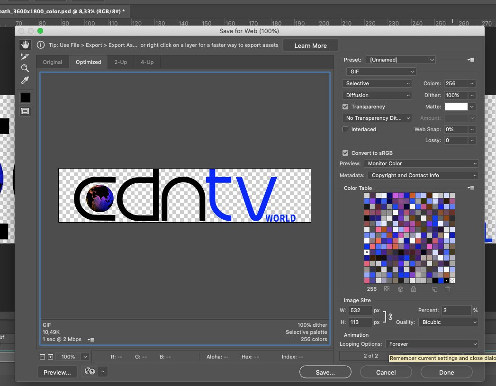Screen dimensions: 496x386
Task: Select the Hand tool
Action: click(25, 45)
